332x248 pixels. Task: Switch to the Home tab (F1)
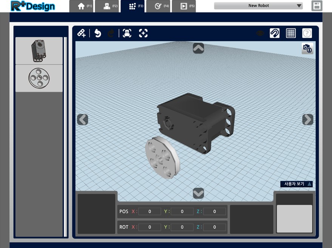(x=82, y=6)
